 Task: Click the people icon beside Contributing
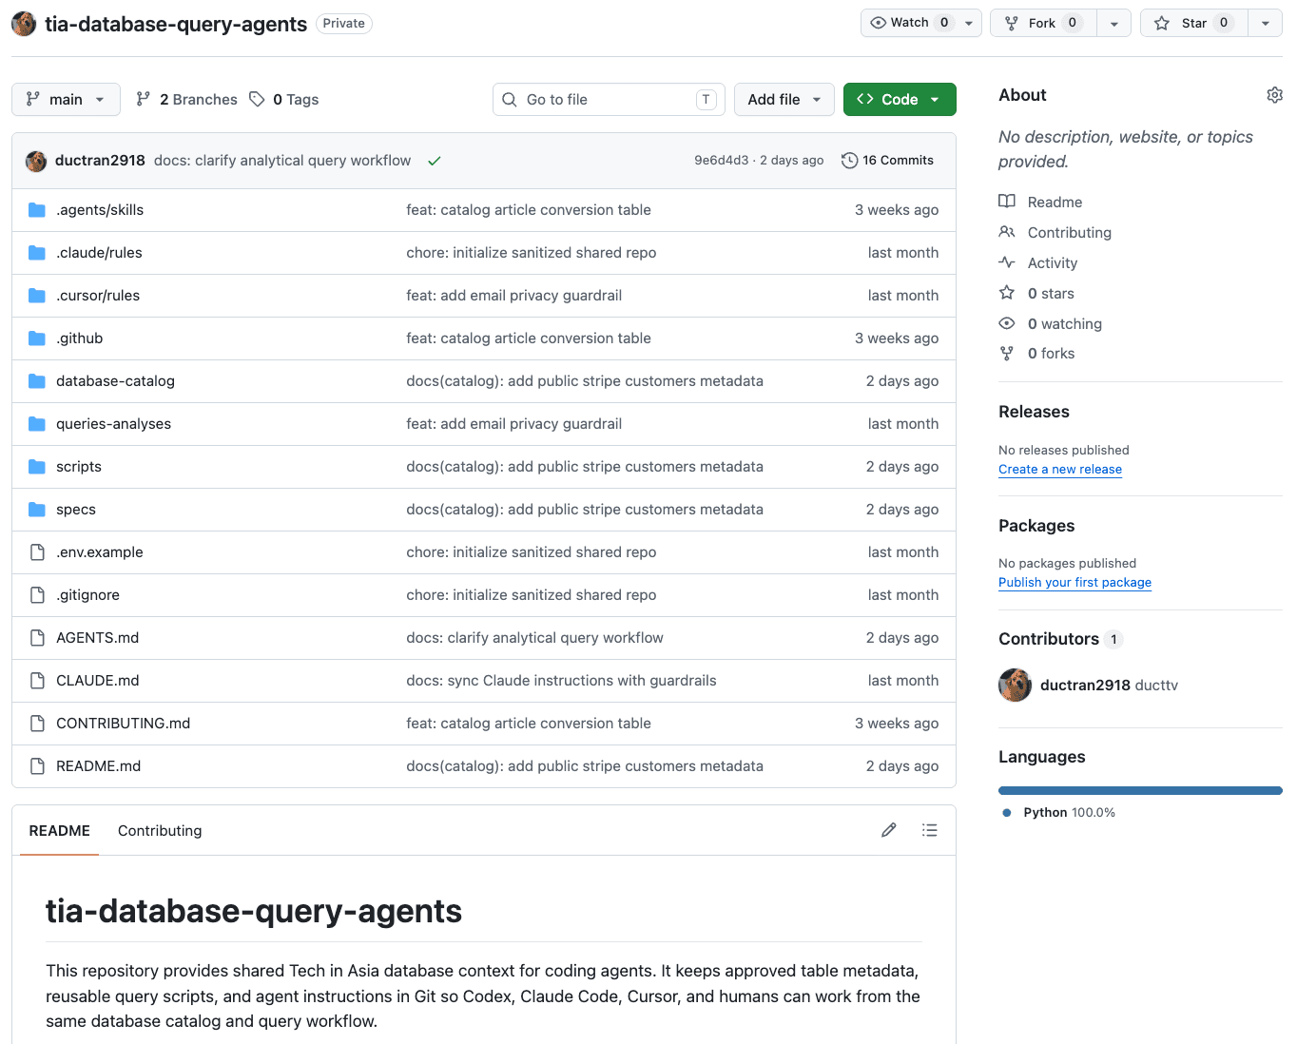(x=1007, y=232)
